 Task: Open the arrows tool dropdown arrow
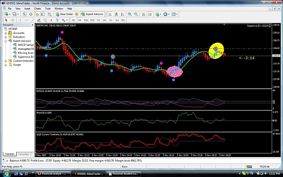[x=67, y=20]
